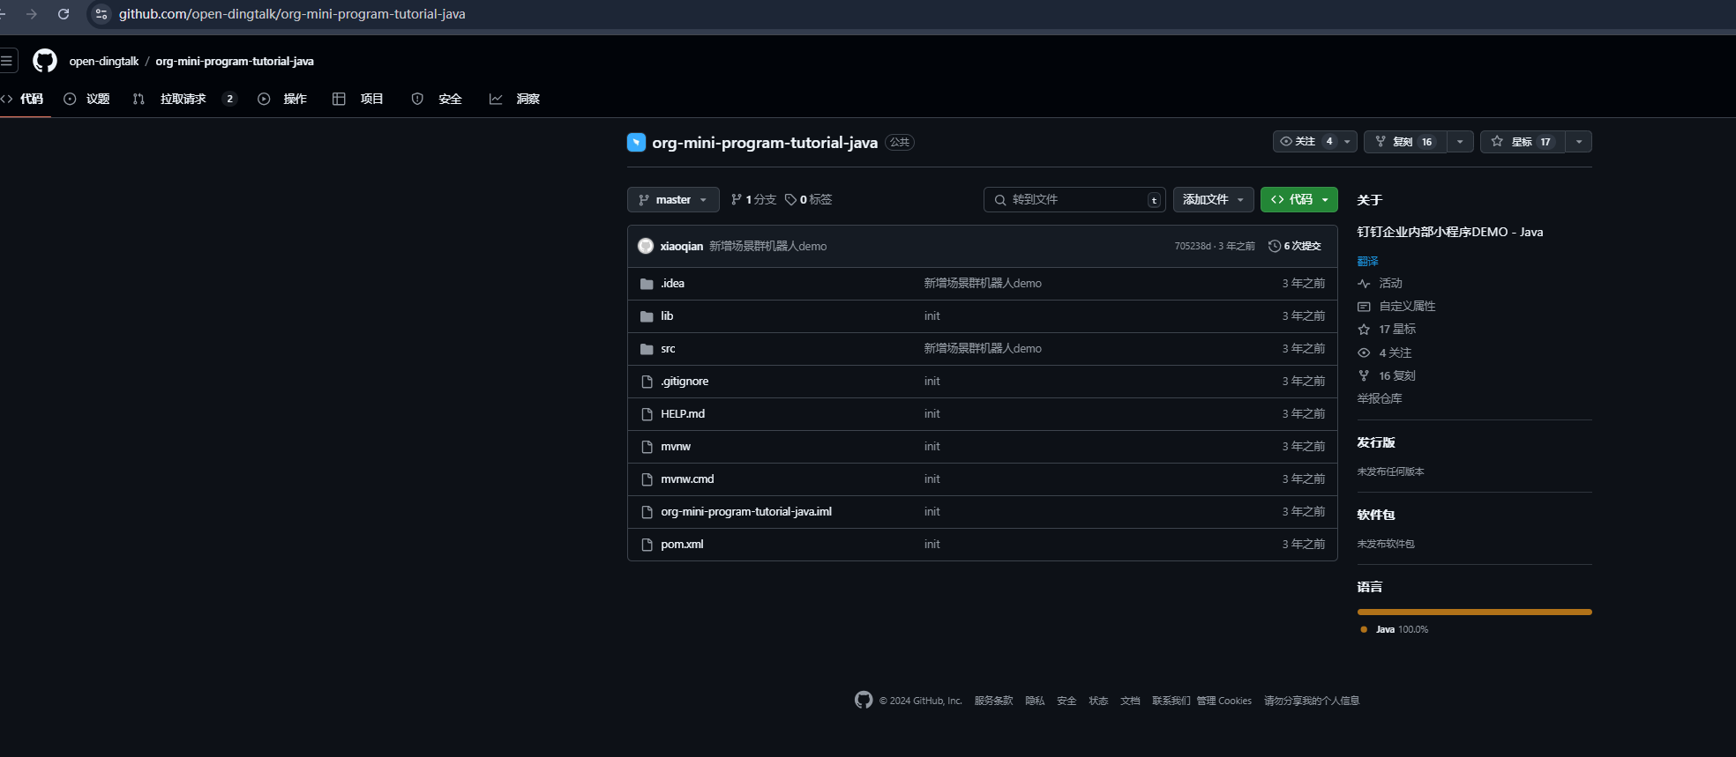Open the hamburger navigation menu
Screen dimensions: 1736x757
6,61
